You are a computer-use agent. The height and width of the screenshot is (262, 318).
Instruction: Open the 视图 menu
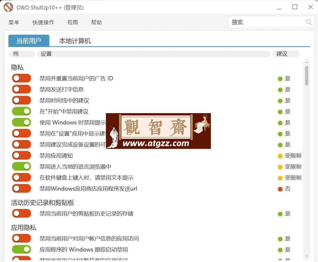pyautogui.click(x=73, y=22)
